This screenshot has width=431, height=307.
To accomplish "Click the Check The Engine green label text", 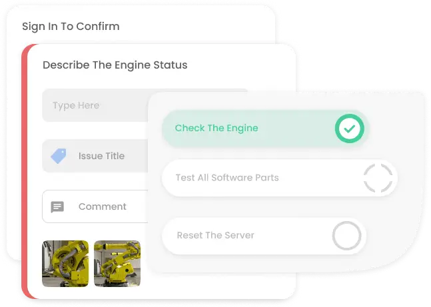I will [x=216, y=128].
